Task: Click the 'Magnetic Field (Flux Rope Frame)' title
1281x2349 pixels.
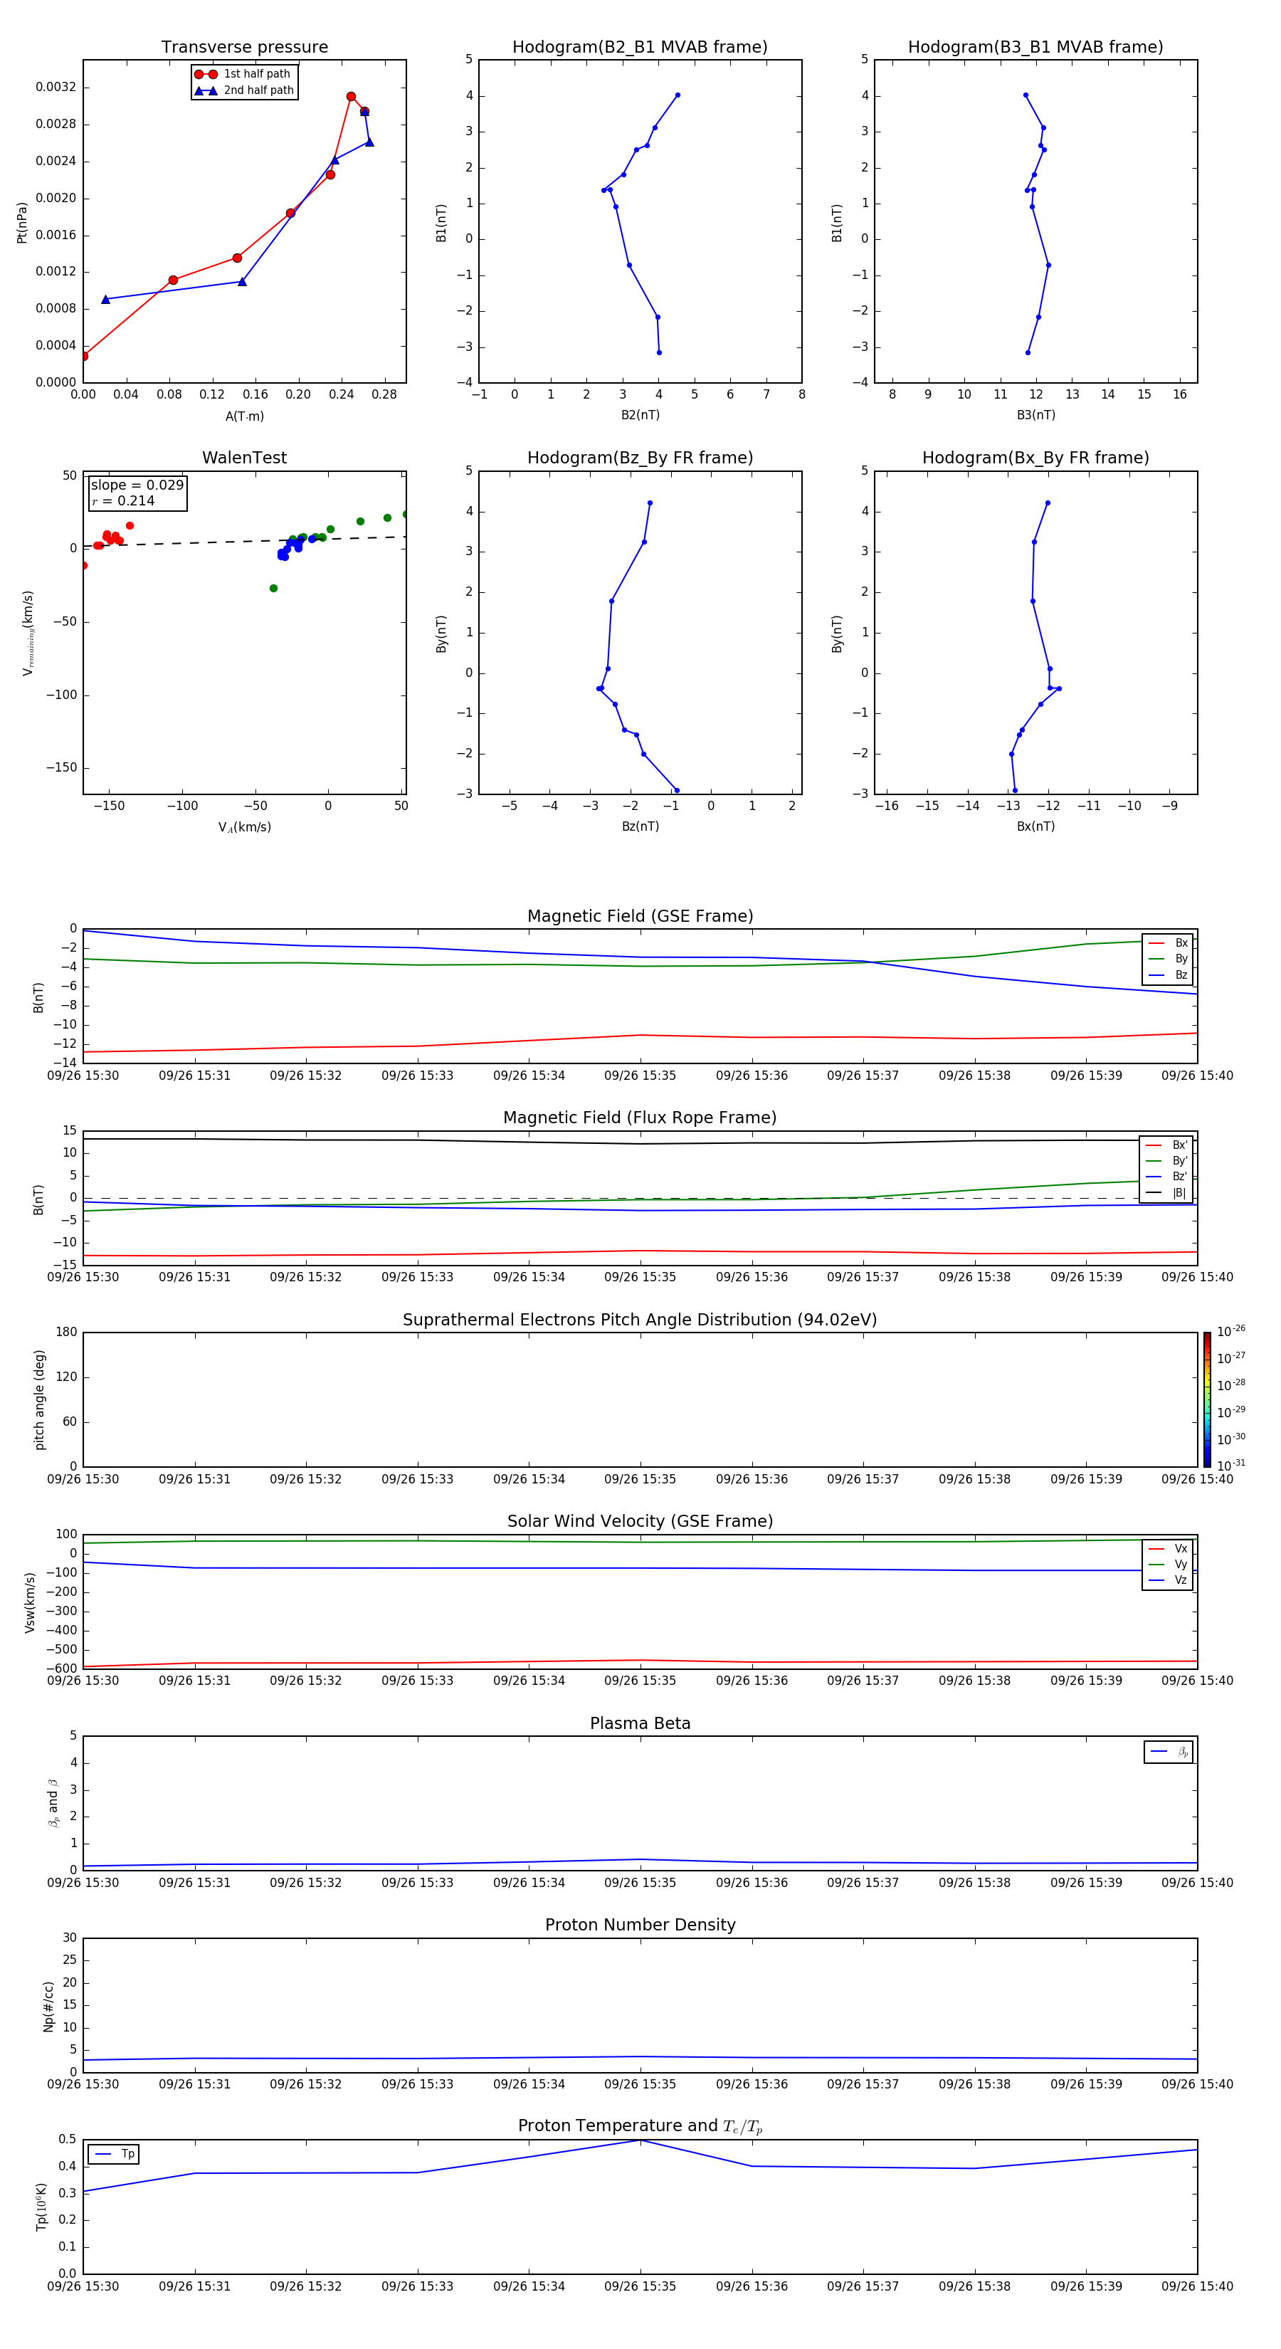Action: pos(640,1118)
